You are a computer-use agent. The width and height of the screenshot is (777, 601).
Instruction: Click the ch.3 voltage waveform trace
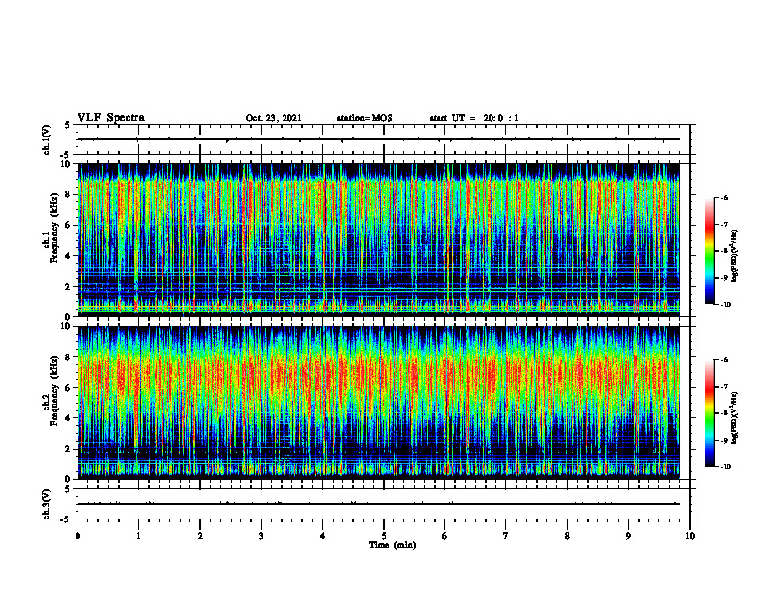click(x=379, y=504)
